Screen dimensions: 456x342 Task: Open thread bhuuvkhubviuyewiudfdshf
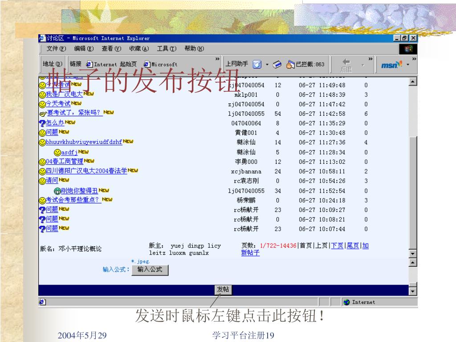[x=84, y=142]
